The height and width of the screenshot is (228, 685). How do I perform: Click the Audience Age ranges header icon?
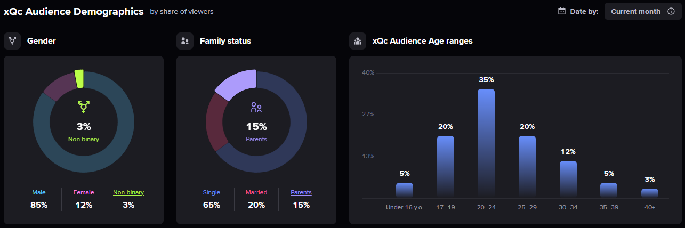[x=358, y=41]
